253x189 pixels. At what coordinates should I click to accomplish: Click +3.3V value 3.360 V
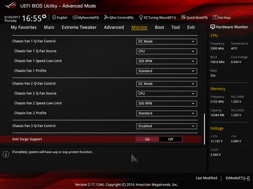[215, 155]
